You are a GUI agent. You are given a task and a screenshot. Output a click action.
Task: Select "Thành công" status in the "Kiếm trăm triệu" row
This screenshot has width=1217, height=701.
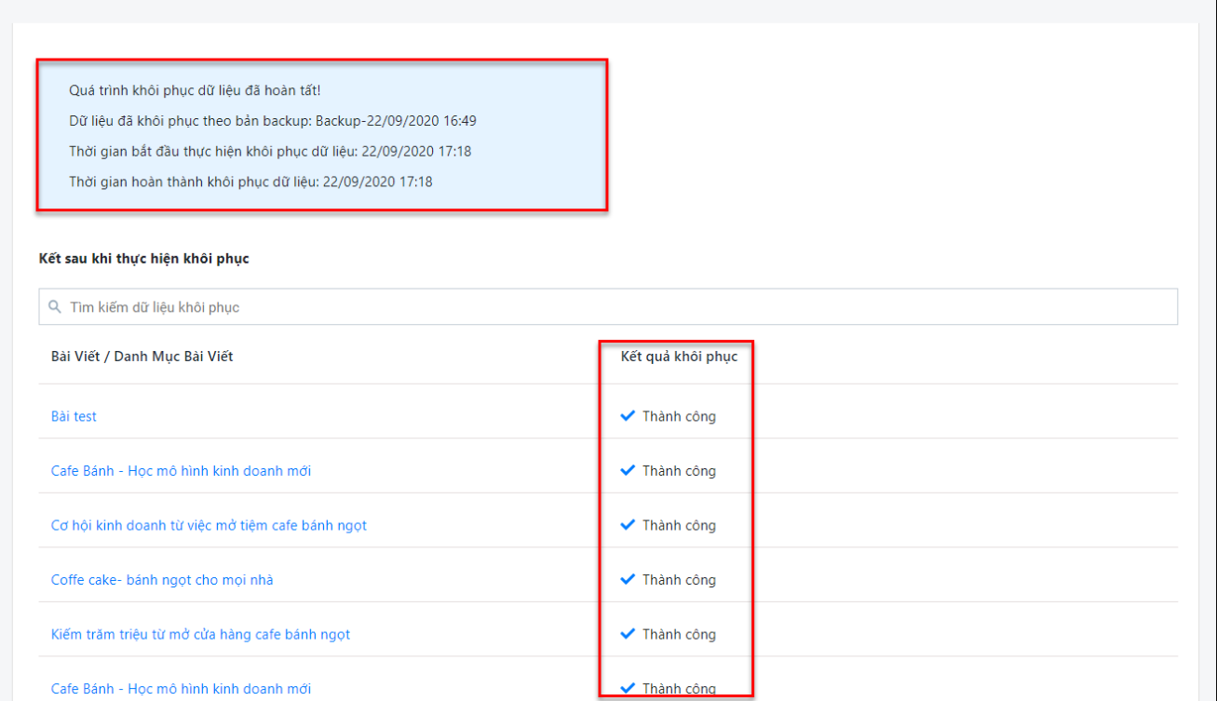679,634
